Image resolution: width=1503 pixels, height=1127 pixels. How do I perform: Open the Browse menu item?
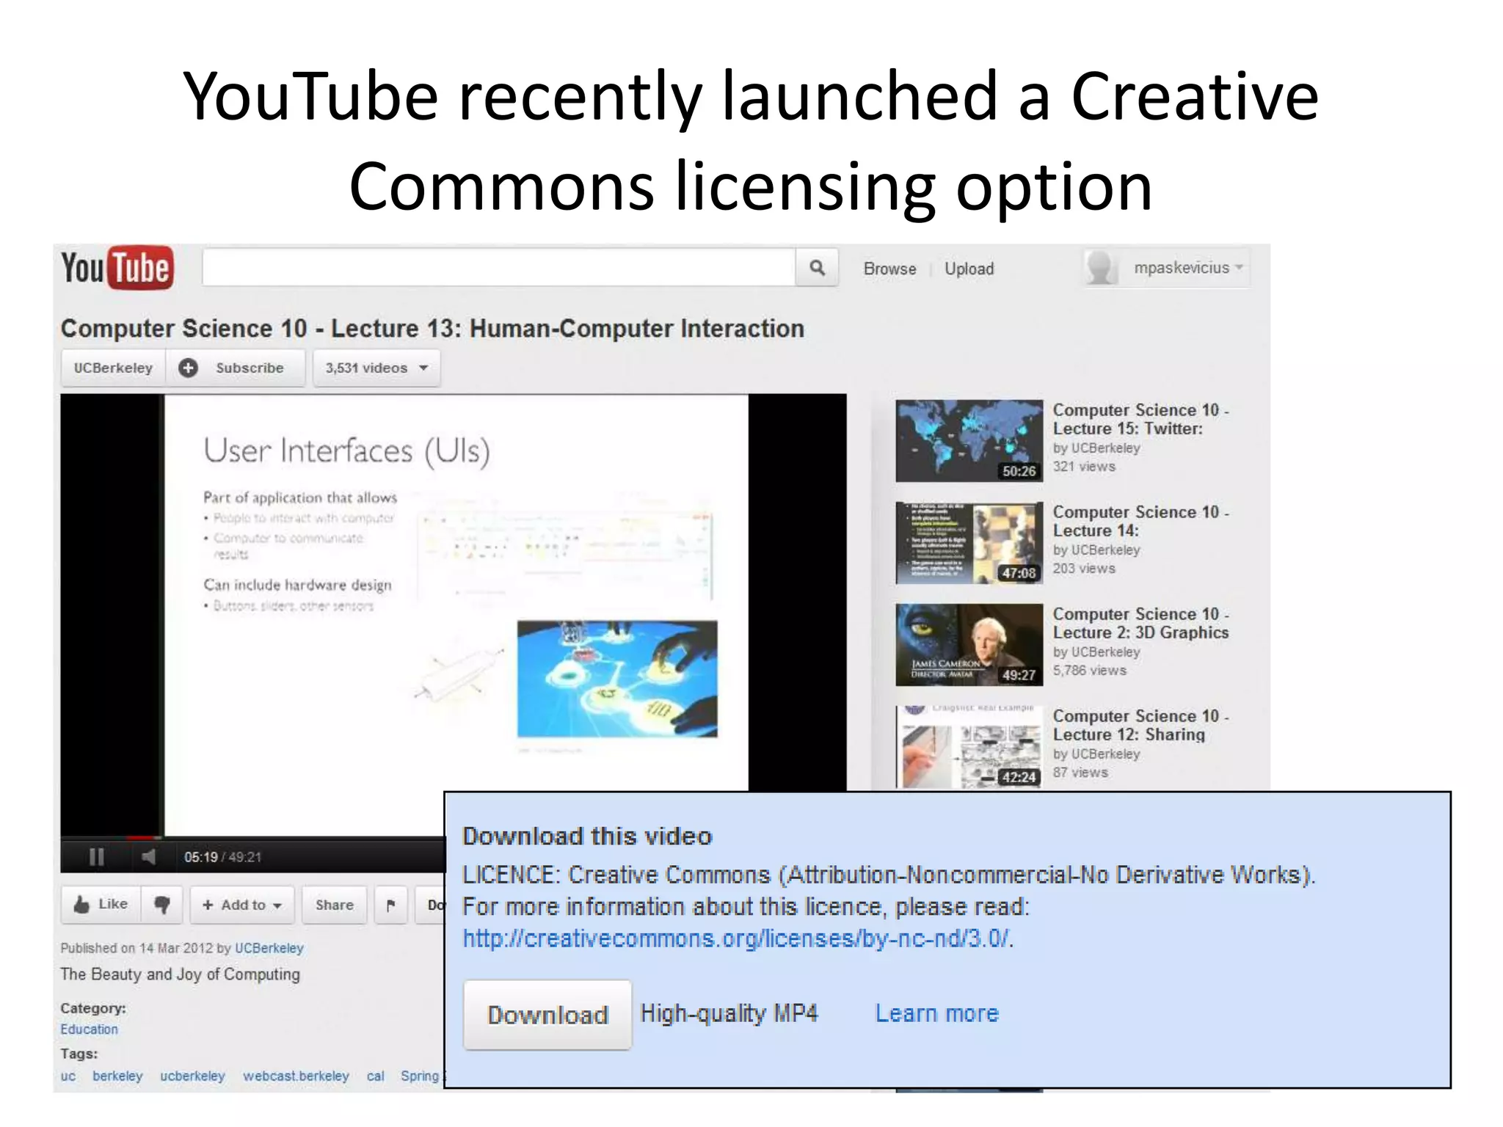click(x=889, y=269)
